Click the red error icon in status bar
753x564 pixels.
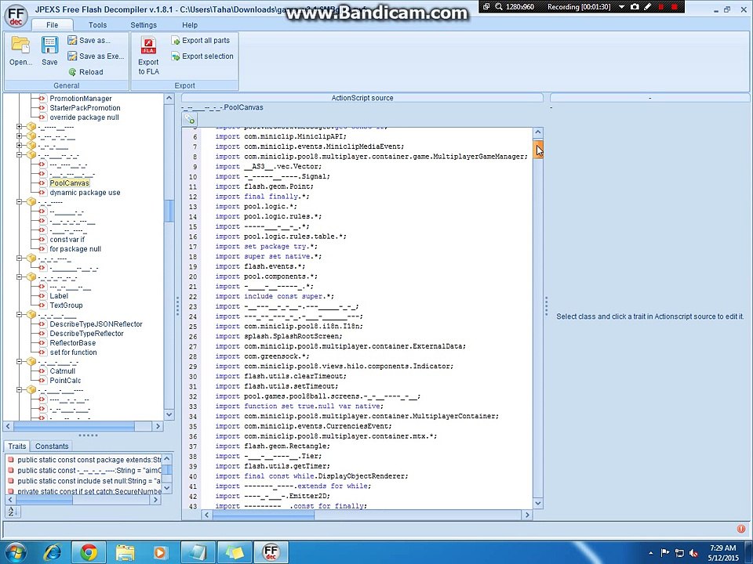[741, 529]
